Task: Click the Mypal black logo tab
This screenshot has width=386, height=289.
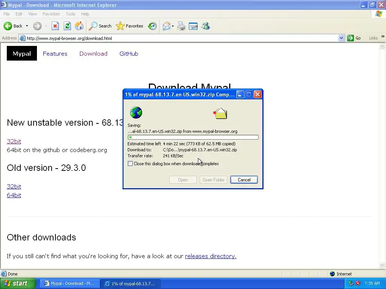Action: (x=21, y=53)
